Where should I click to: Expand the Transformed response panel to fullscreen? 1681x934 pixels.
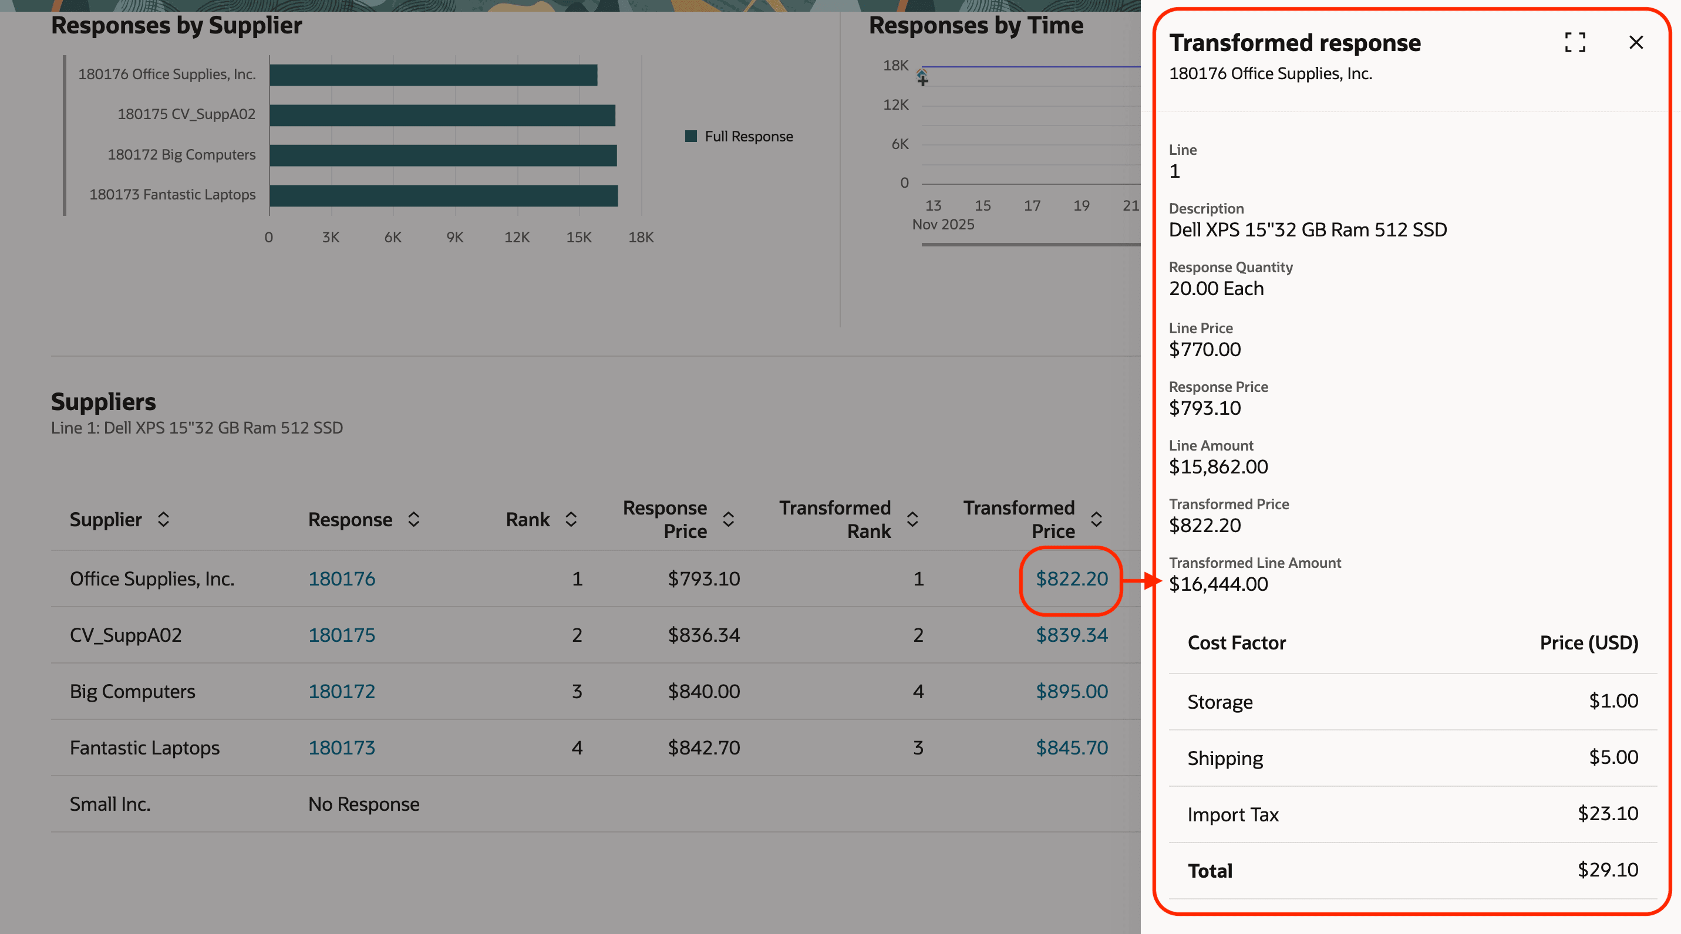(x=1575, y=42)
